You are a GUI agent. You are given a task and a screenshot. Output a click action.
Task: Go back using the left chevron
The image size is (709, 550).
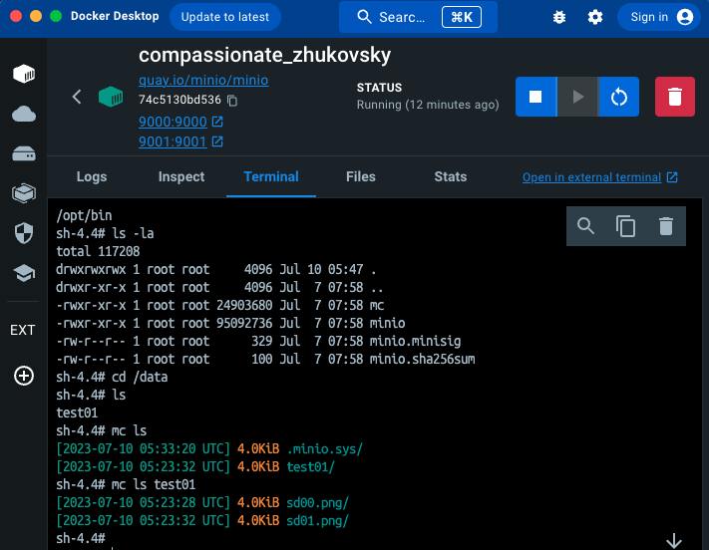(x=77, y=97)
